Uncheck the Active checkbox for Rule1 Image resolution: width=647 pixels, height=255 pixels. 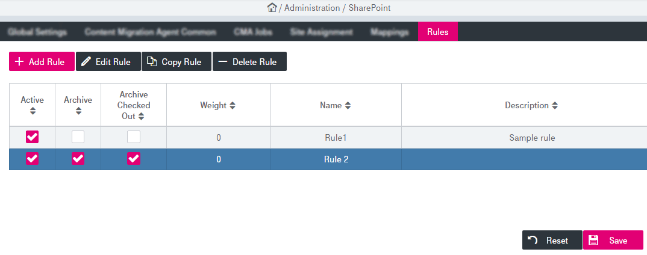click(x=33, y=137)
